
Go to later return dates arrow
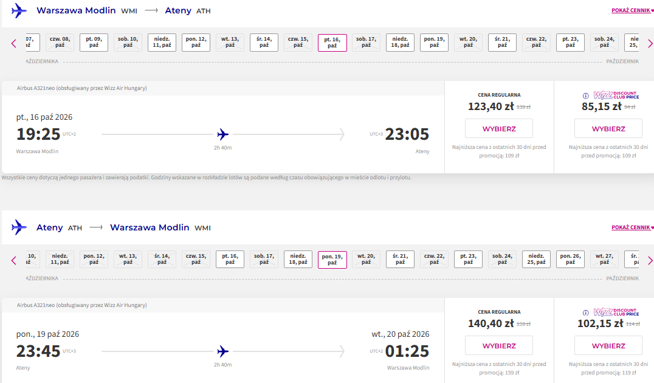650,260
